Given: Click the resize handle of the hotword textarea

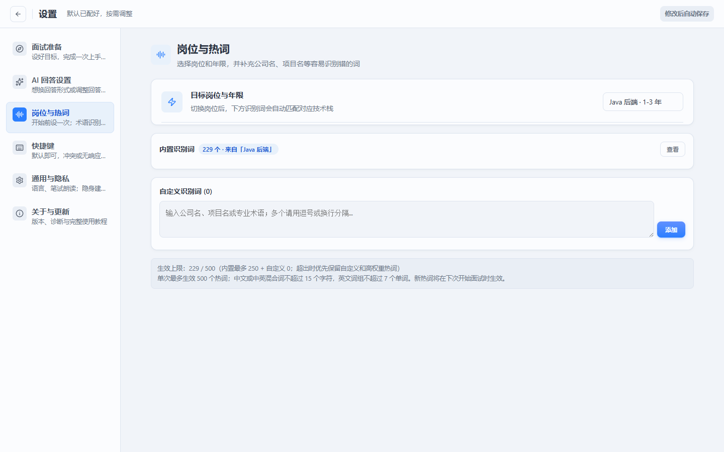Looking at the screenshot, I should click(651, 235).
